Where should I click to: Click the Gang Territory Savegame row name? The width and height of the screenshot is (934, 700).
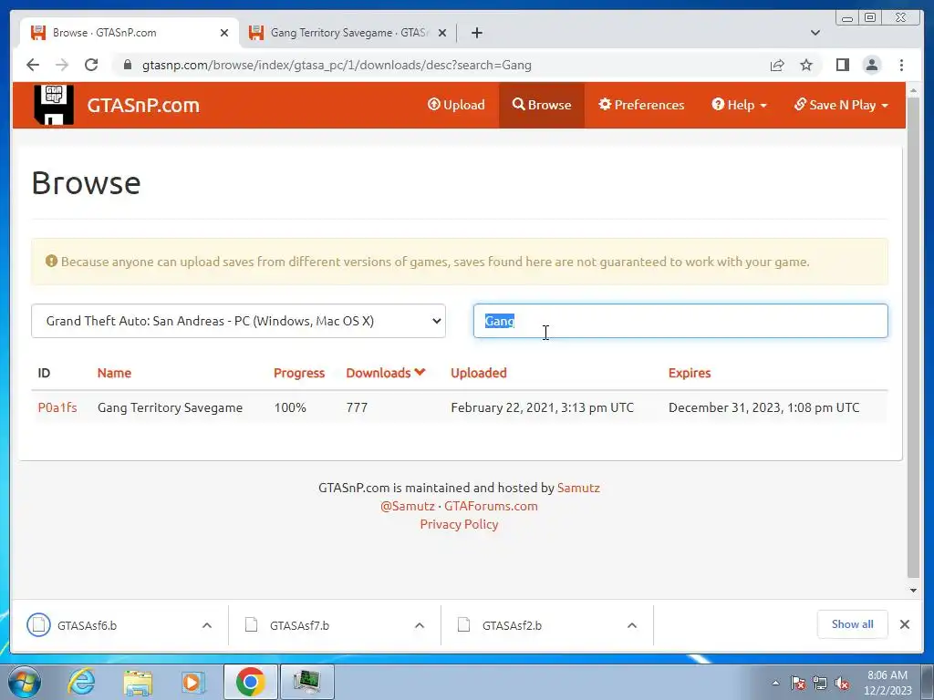170,407
